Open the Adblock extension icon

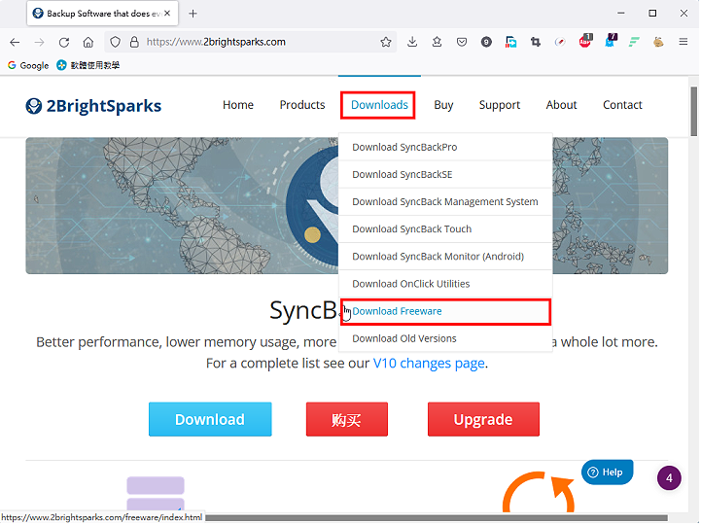point(585,42)
